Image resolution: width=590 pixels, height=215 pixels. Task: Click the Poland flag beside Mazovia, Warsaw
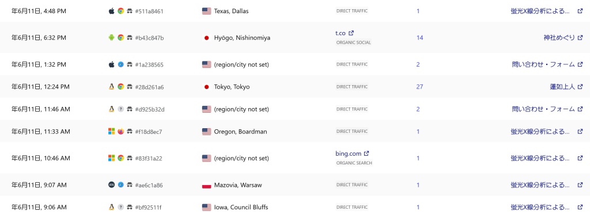pyautogui.click(x=207, y=185)
